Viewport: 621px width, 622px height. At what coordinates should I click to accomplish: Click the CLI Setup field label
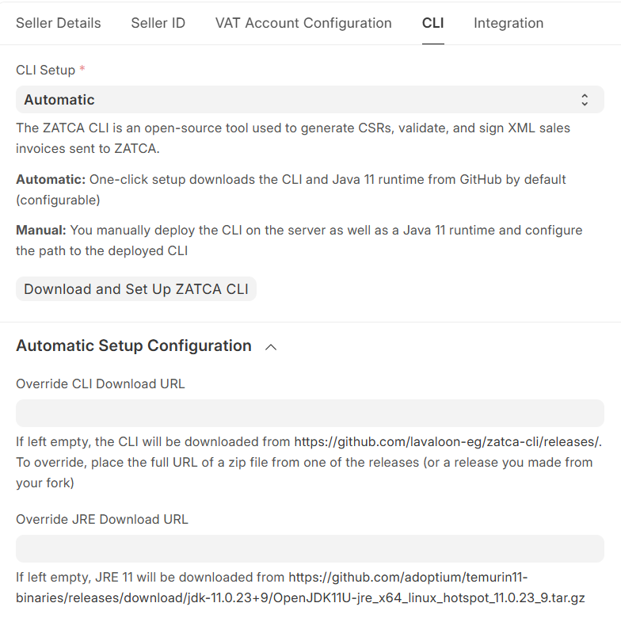pyautogui.click(x=46, y=71)
